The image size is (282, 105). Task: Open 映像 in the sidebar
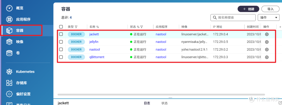[x=20, y=42]
